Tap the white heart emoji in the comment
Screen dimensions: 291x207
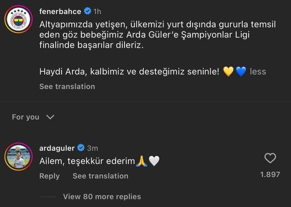pos(154,161)
